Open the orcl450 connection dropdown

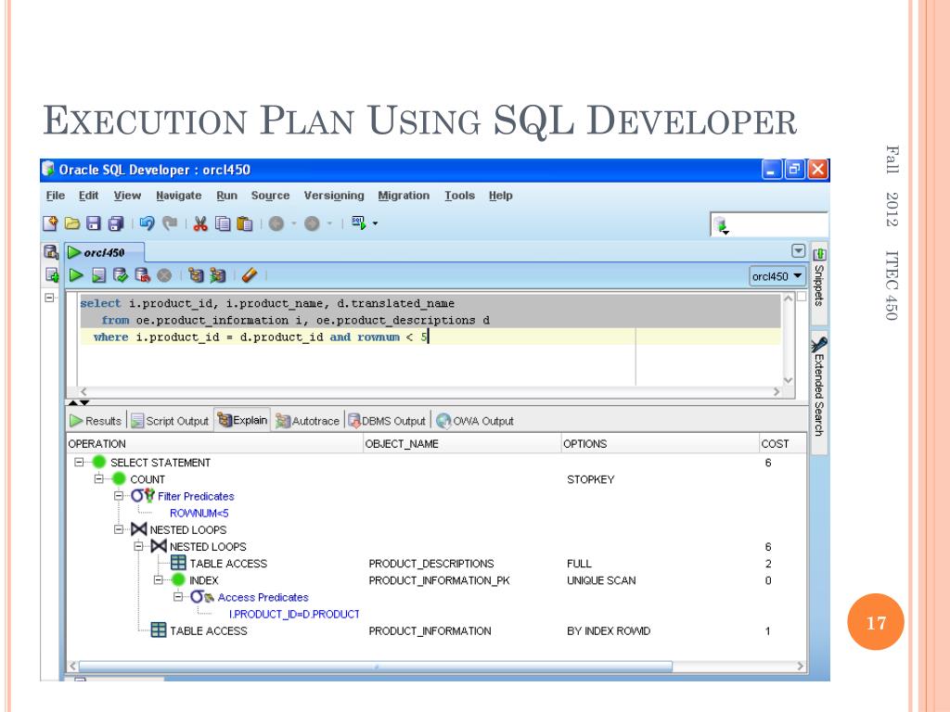pos(778,276)
